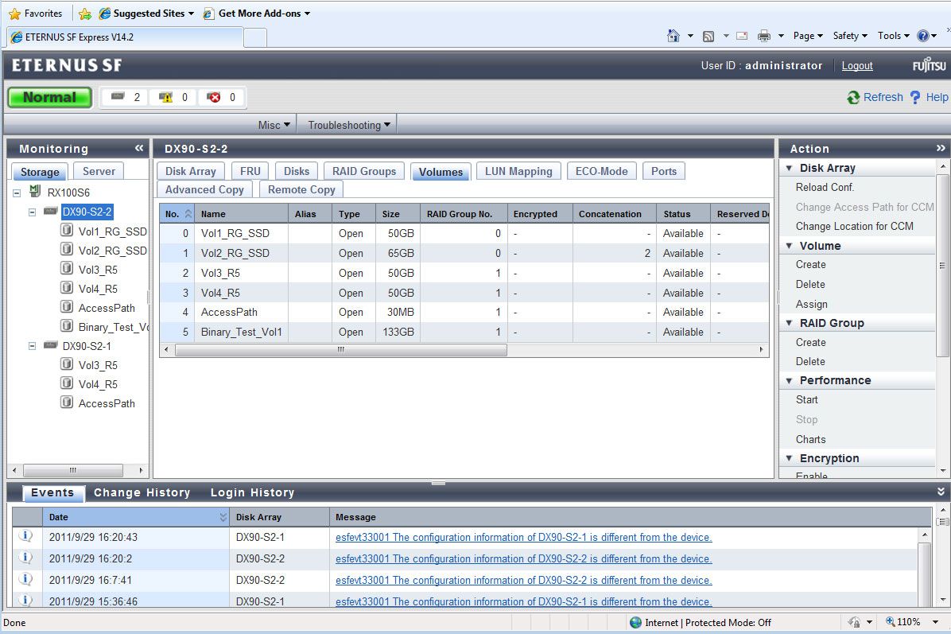Sort volumes by the No. column header

(177, 213)
